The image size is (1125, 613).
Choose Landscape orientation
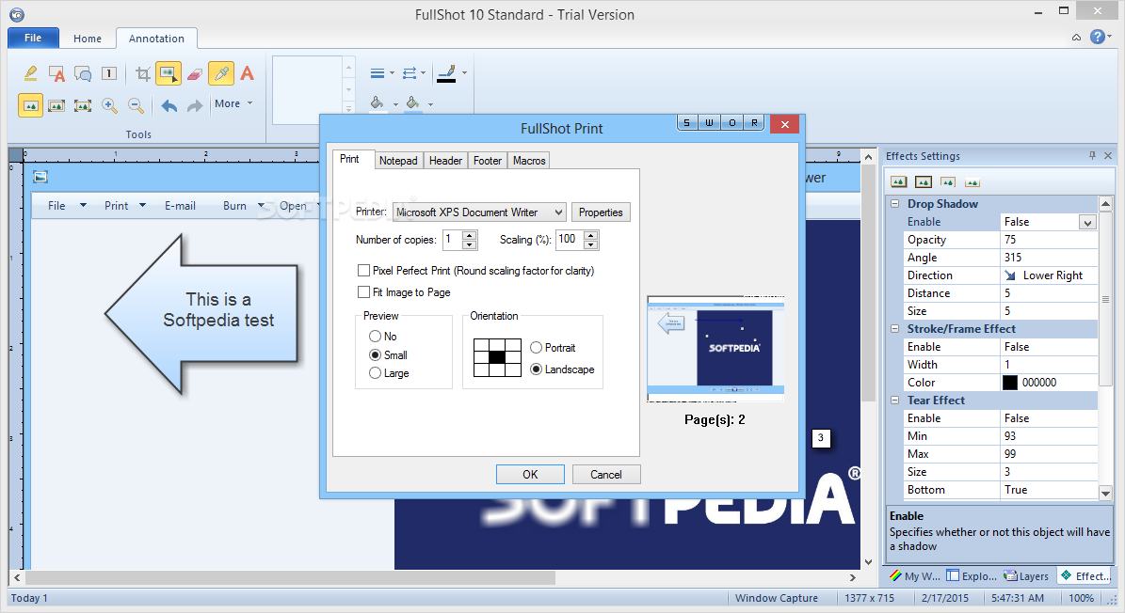(536, 369)
